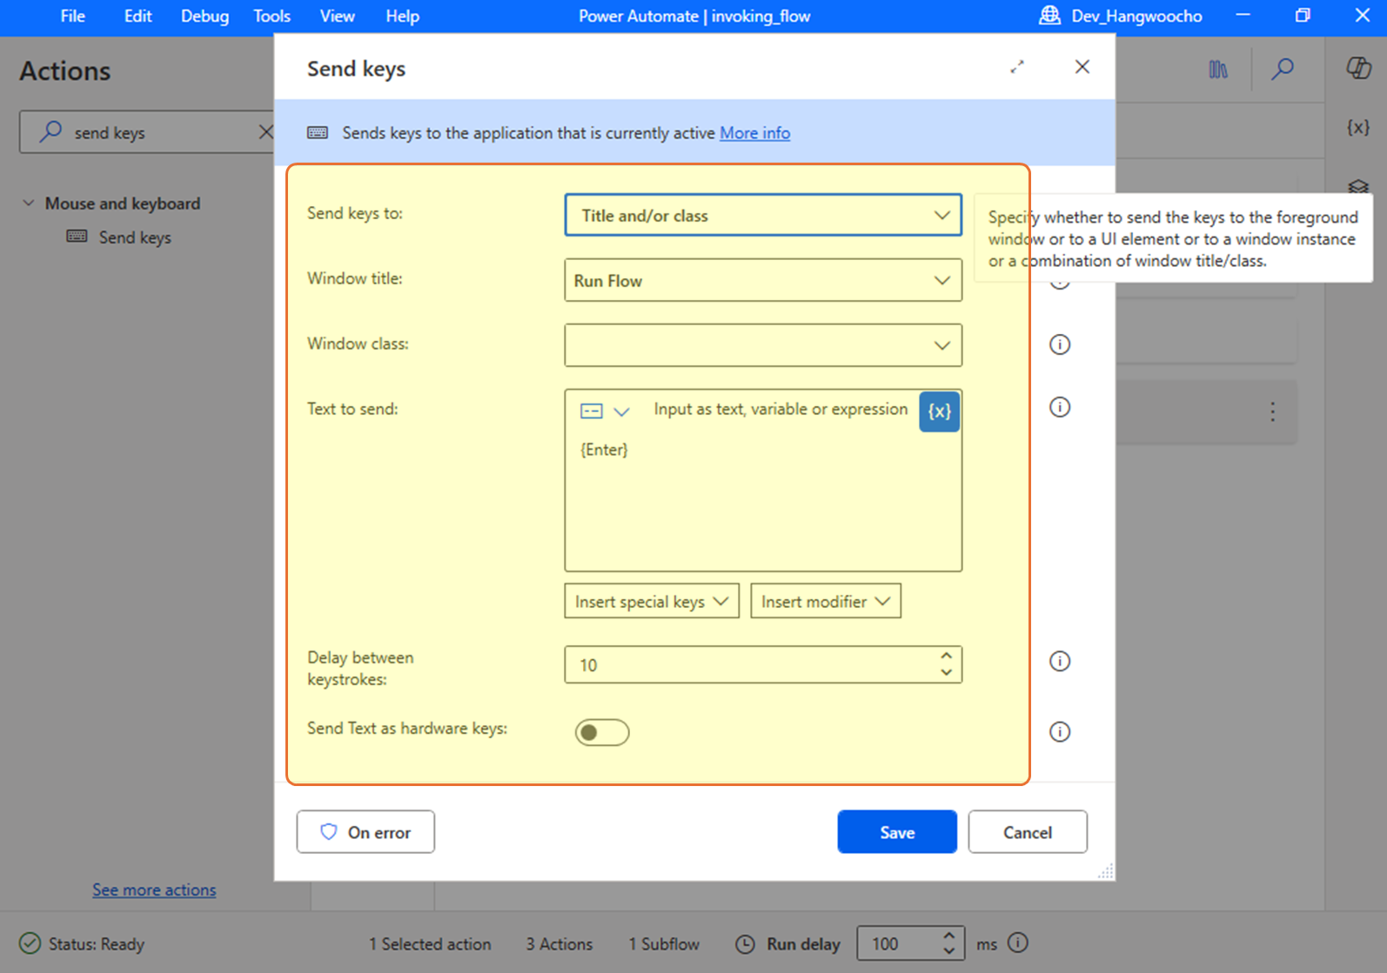Click the 1 Selected action status text
This screenshot has height=973, width=1387.
point(430,943)
